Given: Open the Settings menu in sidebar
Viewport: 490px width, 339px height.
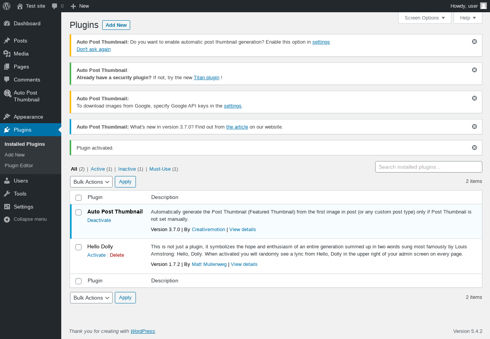Looking at the screenshot, I should 23,207.
